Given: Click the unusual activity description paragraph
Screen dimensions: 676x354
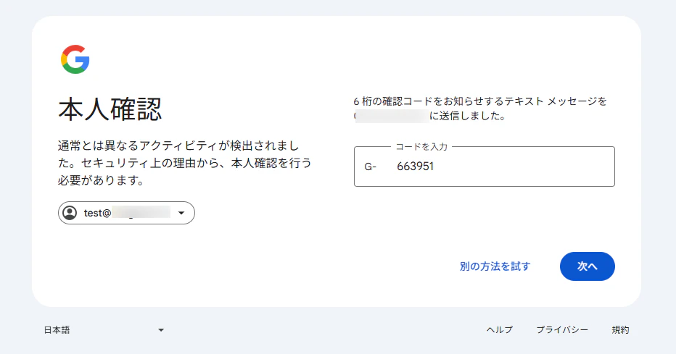Looking at the screenshot, I should click(x=184, y=163).
